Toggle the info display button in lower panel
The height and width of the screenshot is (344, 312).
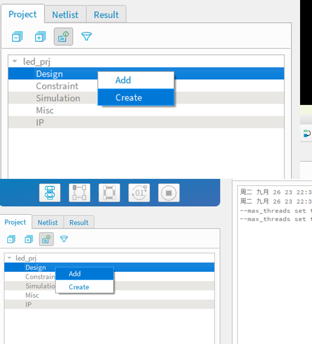46,239
